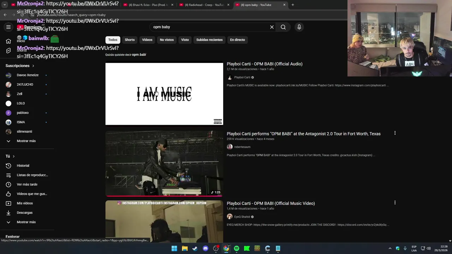
Task: Open Spotify from taskbar
Action: coord(237,248)
